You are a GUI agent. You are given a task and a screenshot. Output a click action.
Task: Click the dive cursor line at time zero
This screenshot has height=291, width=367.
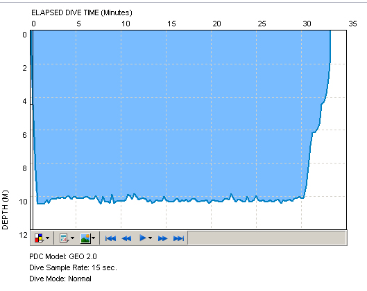tap(33, 130)
